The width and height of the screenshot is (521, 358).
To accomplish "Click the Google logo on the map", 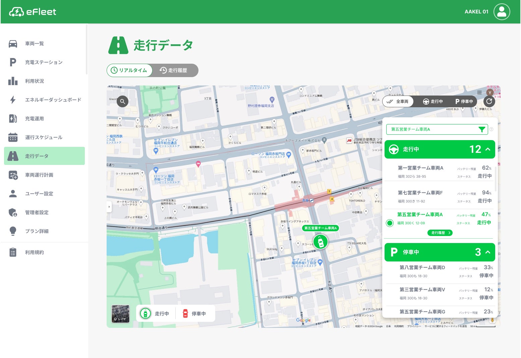I will pyautogui.click(x=303, y=320).
